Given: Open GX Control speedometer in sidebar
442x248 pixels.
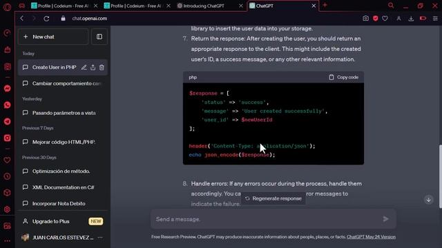Looking at the screenshot, I should [8, 33].
